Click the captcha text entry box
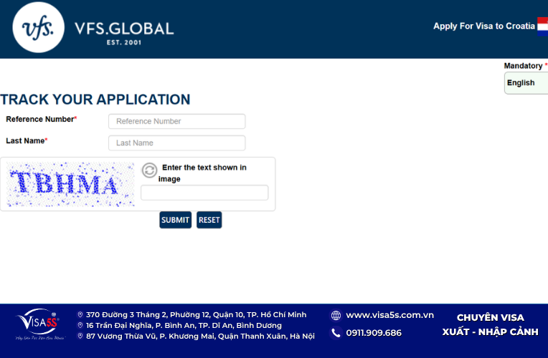The height and width of the screenshot is (358, 548). point(204,193)
